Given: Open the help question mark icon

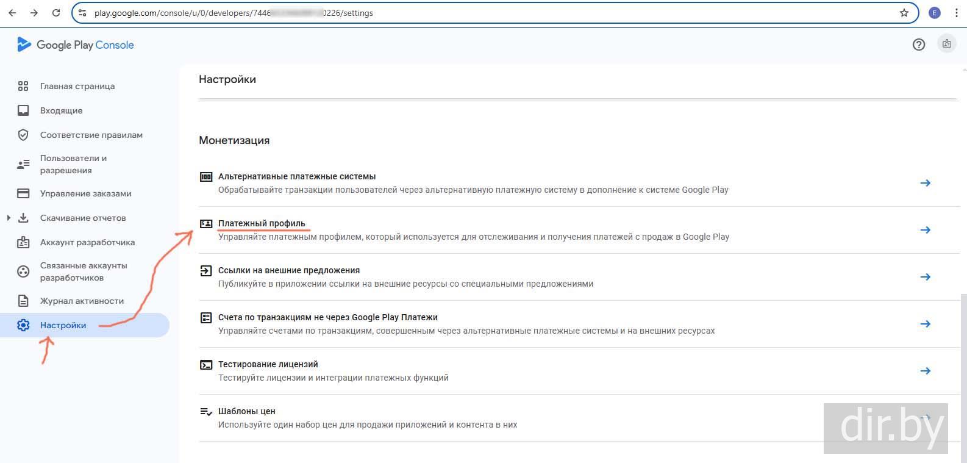Looking at the screenshot, I should [919, 44].
